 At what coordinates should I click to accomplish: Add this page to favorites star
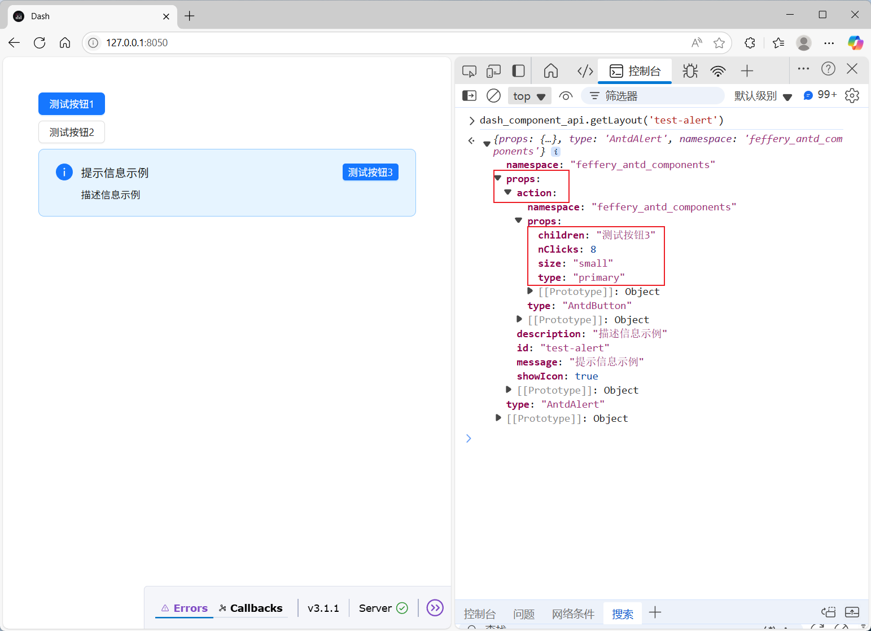pos(719,43)
